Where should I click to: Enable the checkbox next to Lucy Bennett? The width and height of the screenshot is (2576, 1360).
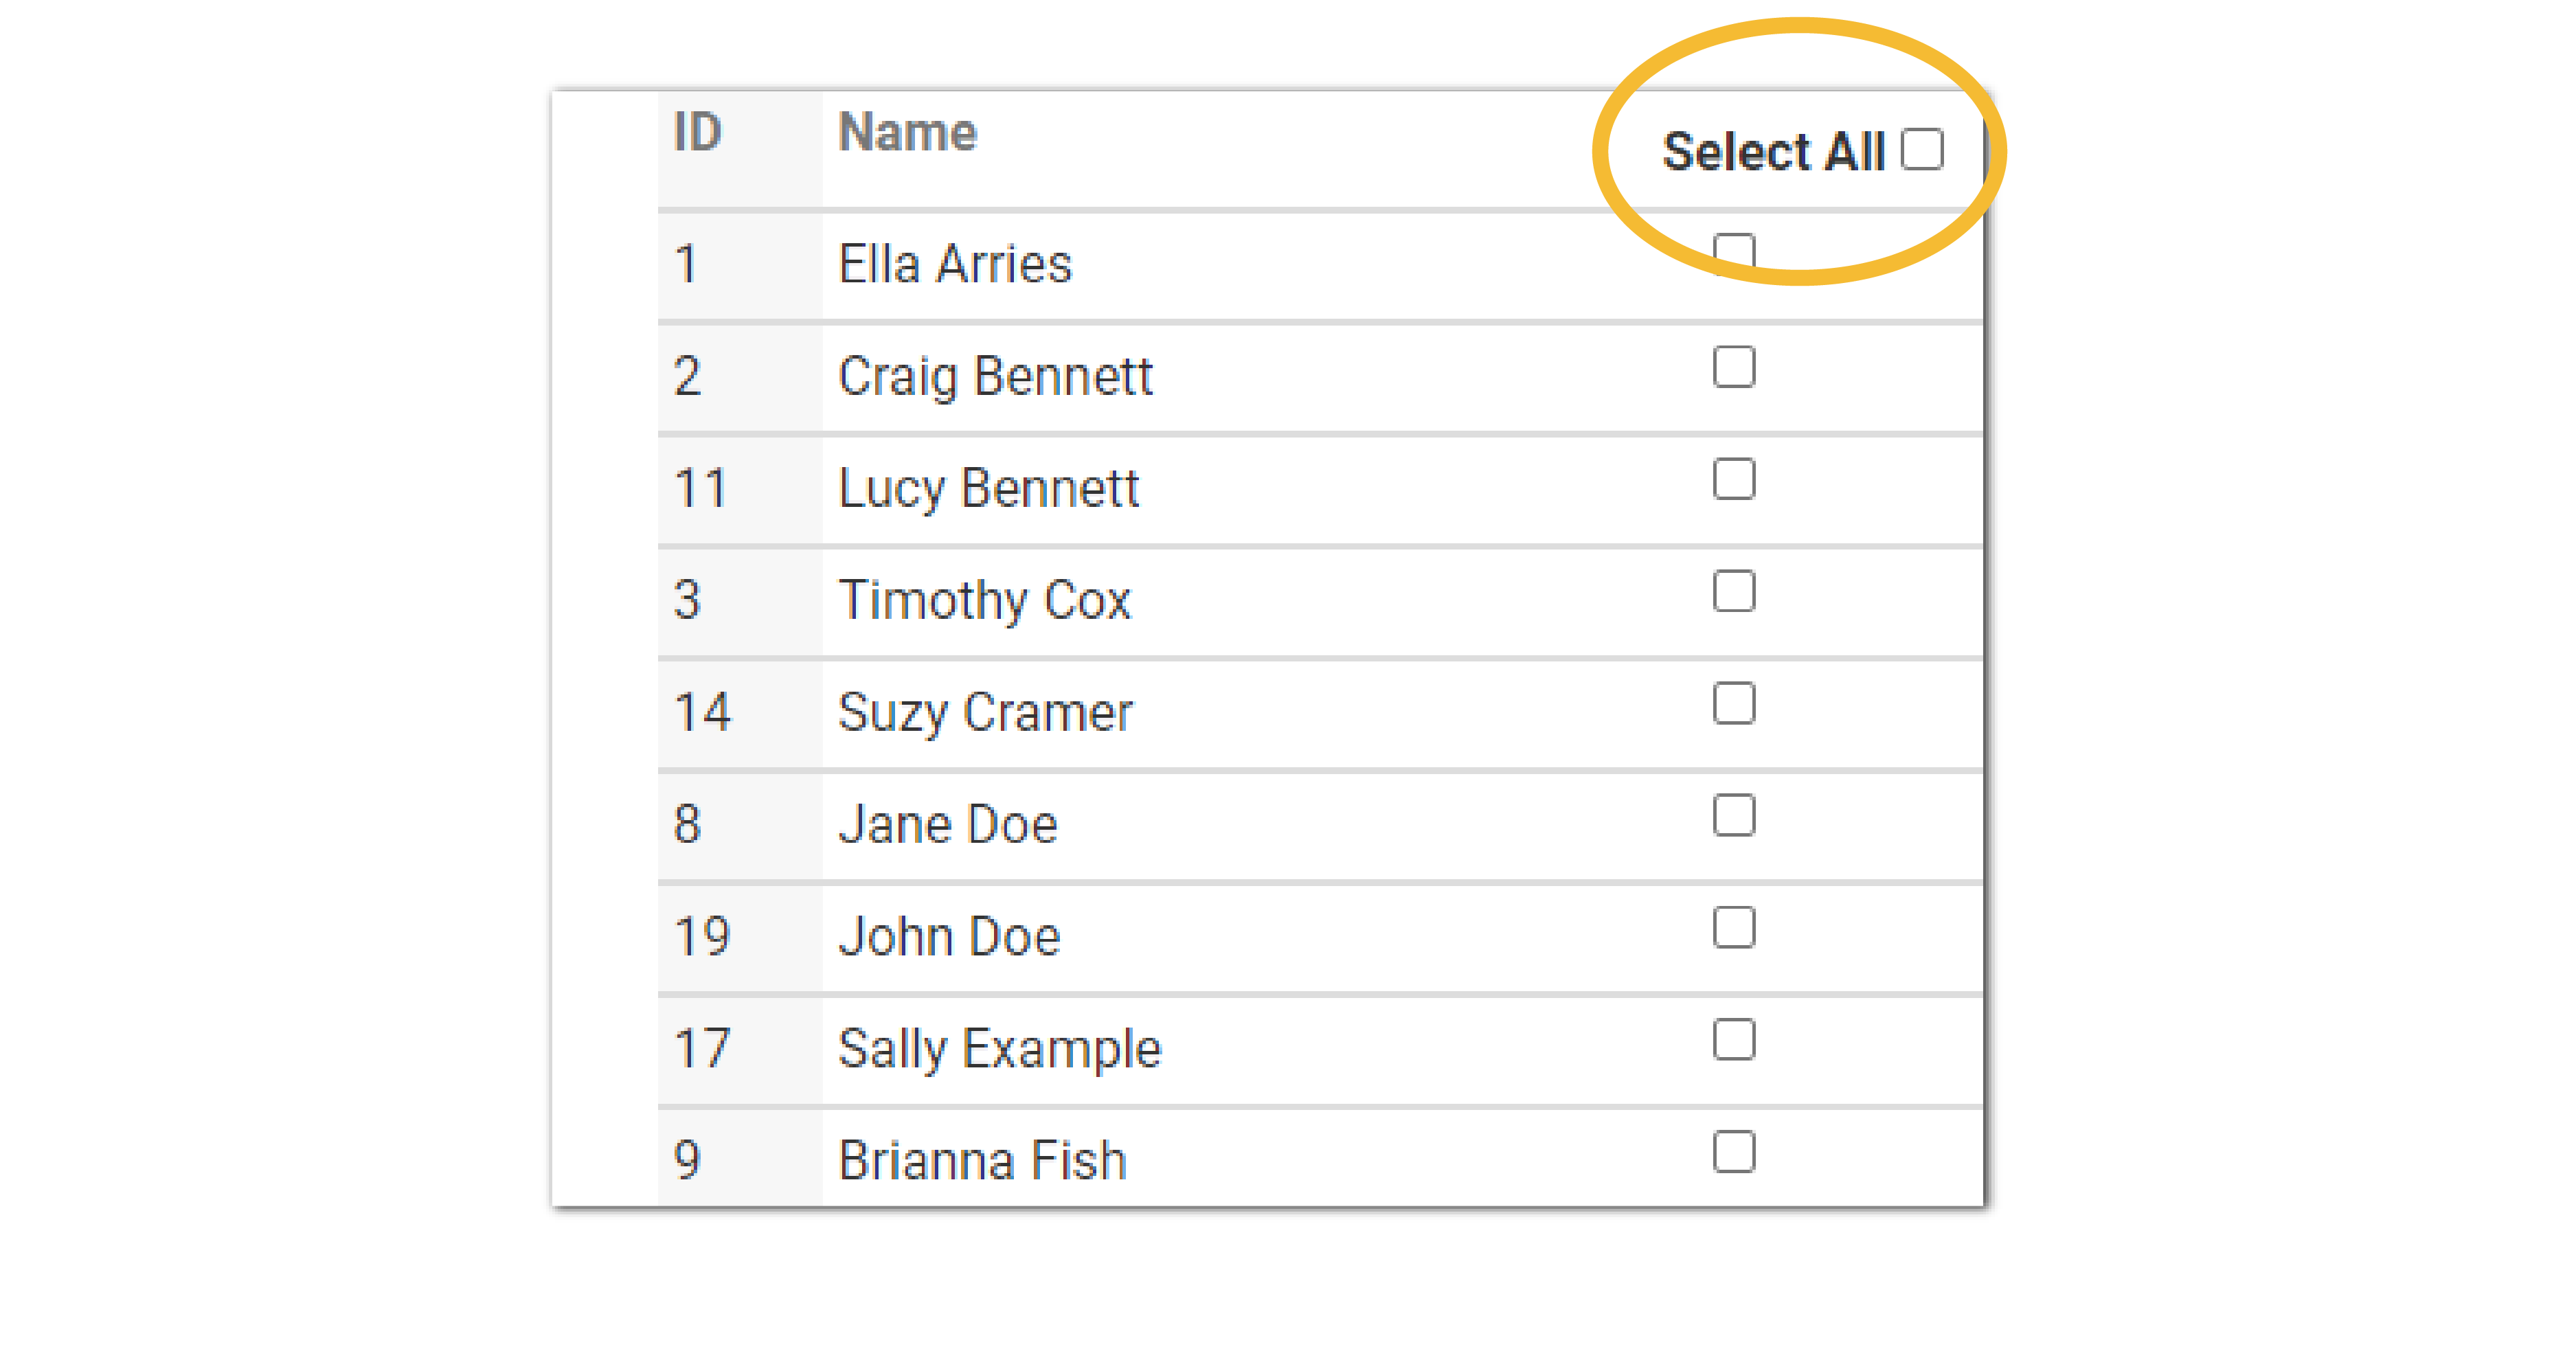[1733, 479]
